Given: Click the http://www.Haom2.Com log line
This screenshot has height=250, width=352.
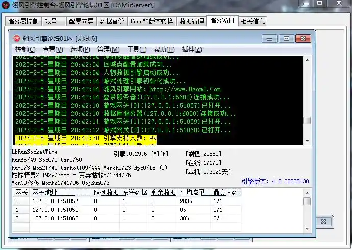Looking at the screenshot, I should [118, 89].
